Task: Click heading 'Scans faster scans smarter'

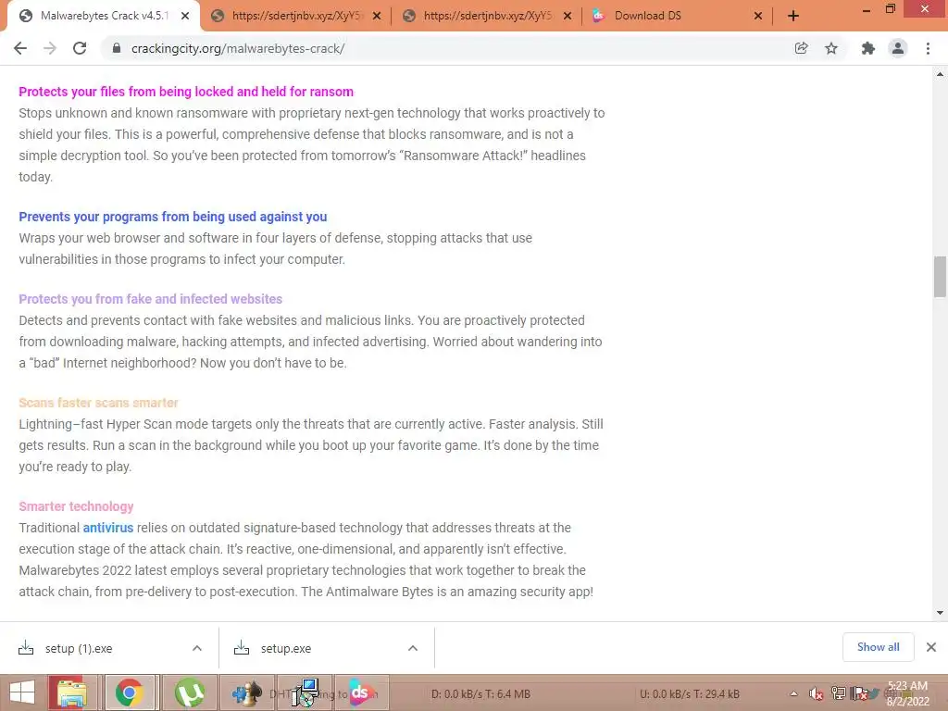Action: pyautogui.click(x=98, y=403)
